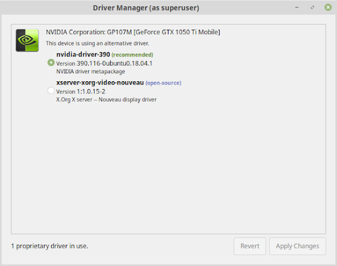Click the 'nvidia-driver-390' driver name
The image size is (337, 266).
[83, 54]
